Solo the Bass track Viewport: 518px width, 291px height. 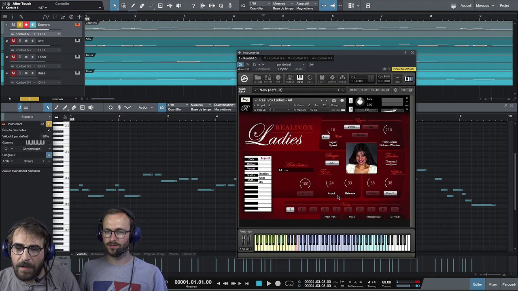(19, 73)
